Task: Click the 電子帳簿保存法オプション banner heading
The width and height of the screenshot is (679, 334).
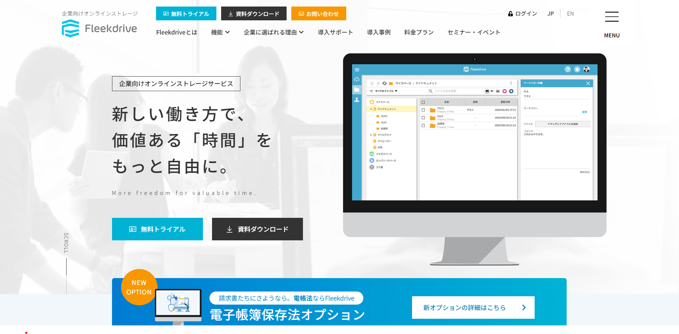Action: (287, 315)
